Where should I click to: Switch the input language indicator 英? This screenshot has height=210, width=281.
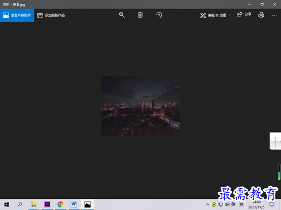[x=233, y=204]
